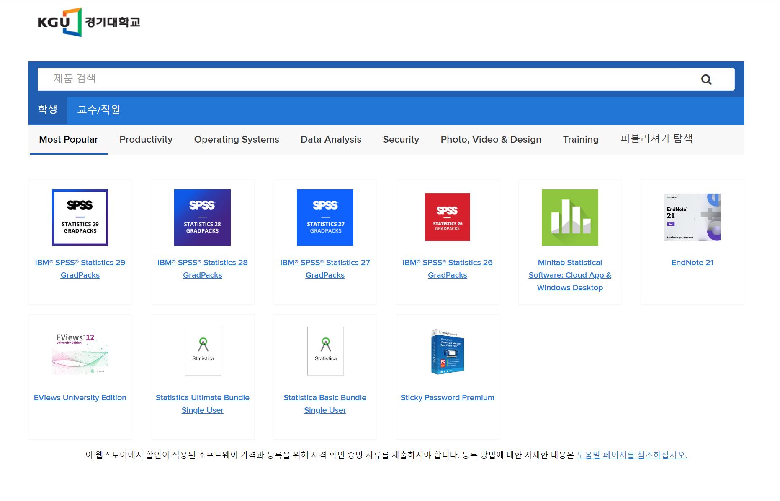Open IBM SPSS Statistics 27 GradPacks link
Viewport: 780px width, 501px height.
point(325,268)
